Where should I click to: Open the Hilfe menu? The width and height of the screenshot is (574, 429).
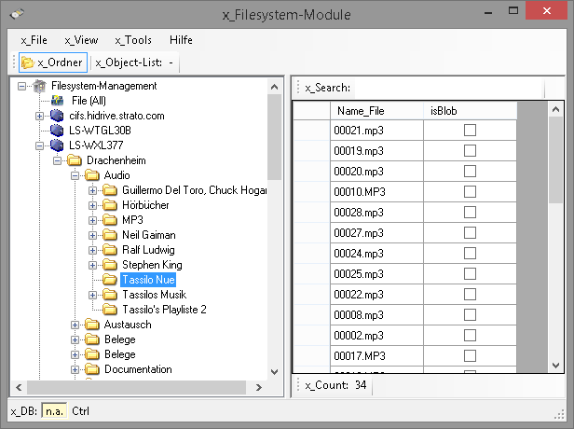coord(181,40)
